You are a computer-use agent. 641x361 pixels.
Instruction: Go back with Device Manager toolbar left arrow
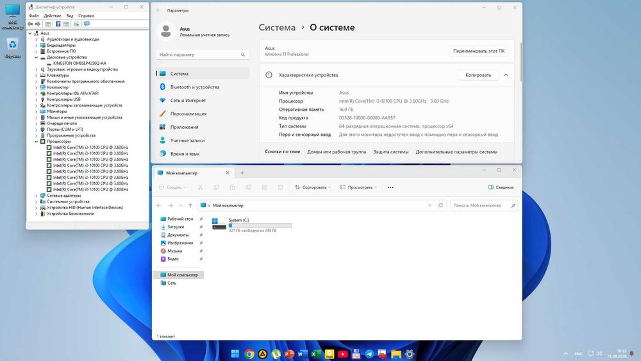(x=30, y=24)
